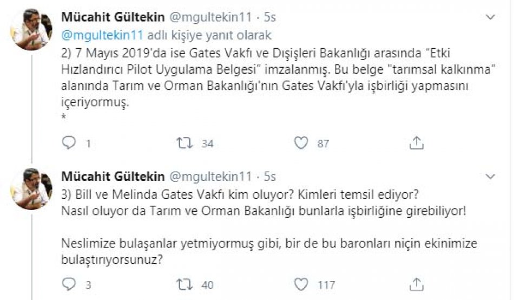Reply to the second tweet with 3 replies

69,285
